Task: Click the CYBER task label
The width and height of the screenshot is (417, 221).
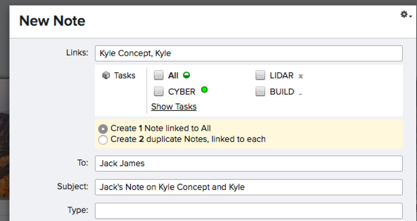Action: coord(182,92)
